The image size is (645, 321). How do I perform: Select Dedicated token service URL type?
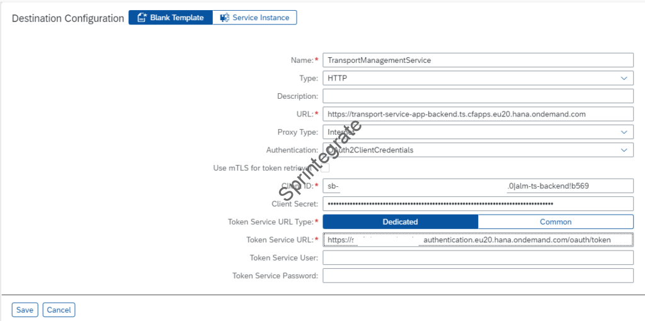coord(400,222)
